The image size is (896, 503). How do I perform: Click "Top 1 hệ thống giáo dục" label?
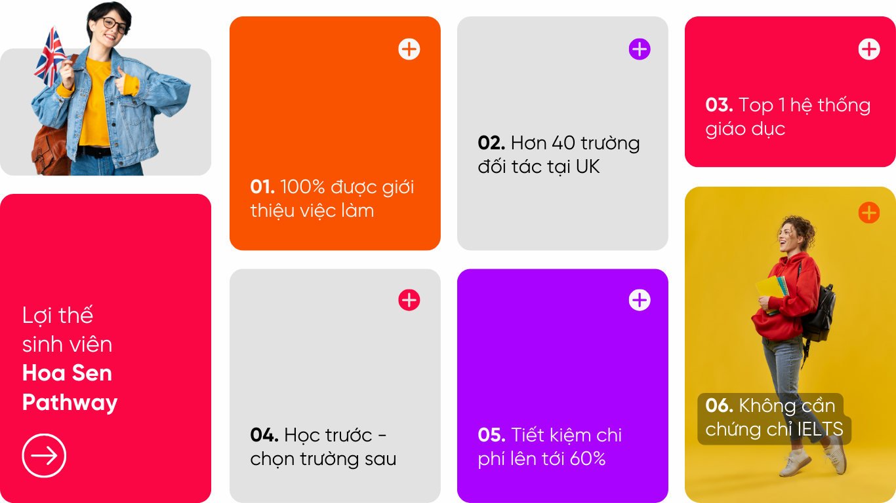pyautogui.click(x=787, y=117)
